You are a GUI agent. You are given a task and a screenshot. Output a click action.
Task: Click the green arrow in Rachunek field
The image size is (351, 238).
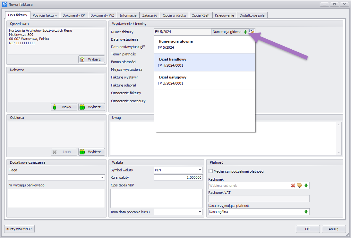coord(306,185)
